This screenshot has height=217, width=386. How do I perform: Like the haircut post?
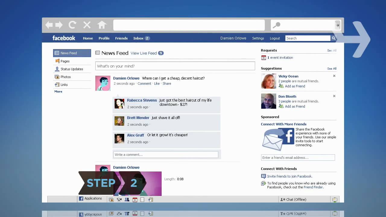click(x=157, y=83)
